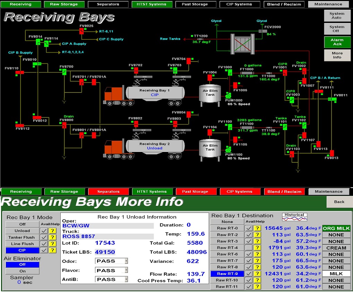
Task: Select valve FV8014 on the diagram
Action: click(x=38, y=42)
